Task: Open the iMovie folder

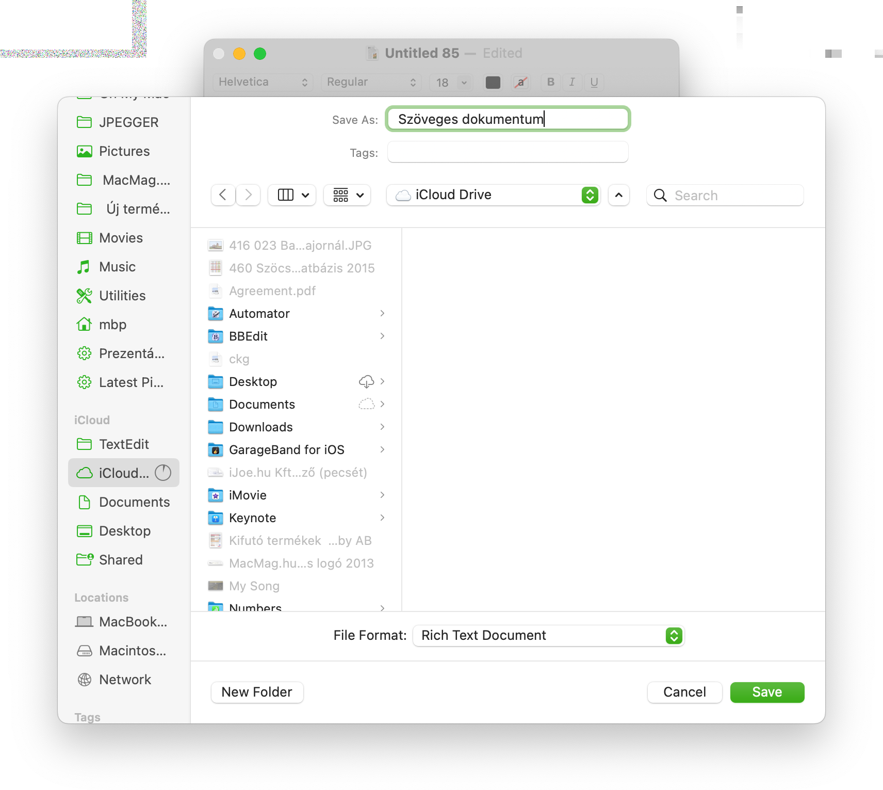Action: pyautogui.click(x=297, y=495)
